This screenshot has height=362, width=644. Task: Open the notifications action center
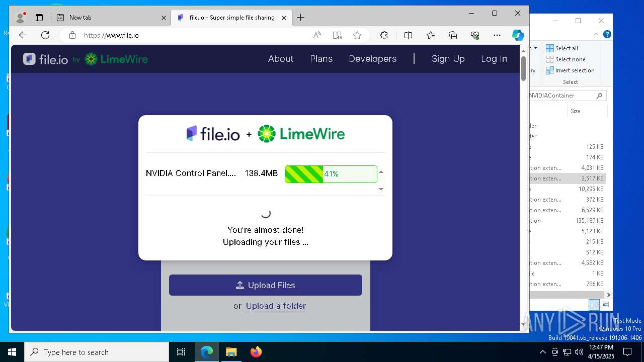(x=627, y=352)
